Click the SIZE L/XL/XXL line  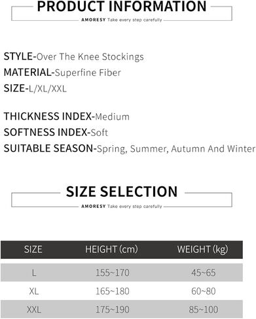[35, 88]
